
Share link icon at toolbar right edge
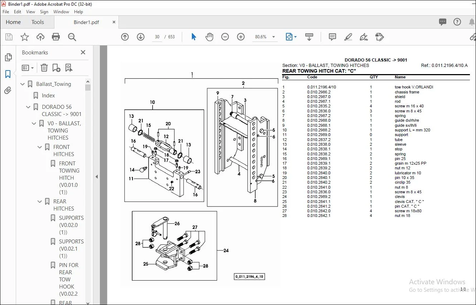click(472, 37)
